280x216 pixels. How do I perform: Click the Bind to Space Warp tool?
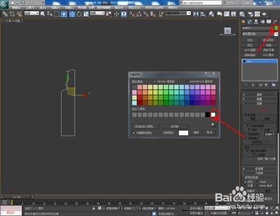(x=19, y=14)
